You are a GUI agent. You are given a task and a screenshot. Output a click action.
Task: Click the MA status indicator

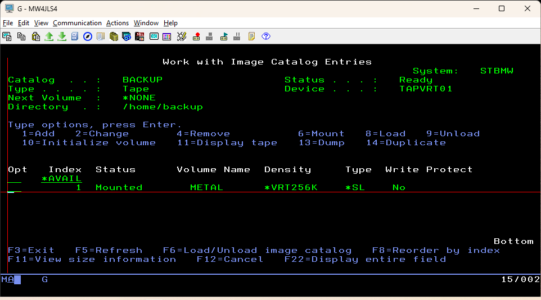[x=7, y=279]
